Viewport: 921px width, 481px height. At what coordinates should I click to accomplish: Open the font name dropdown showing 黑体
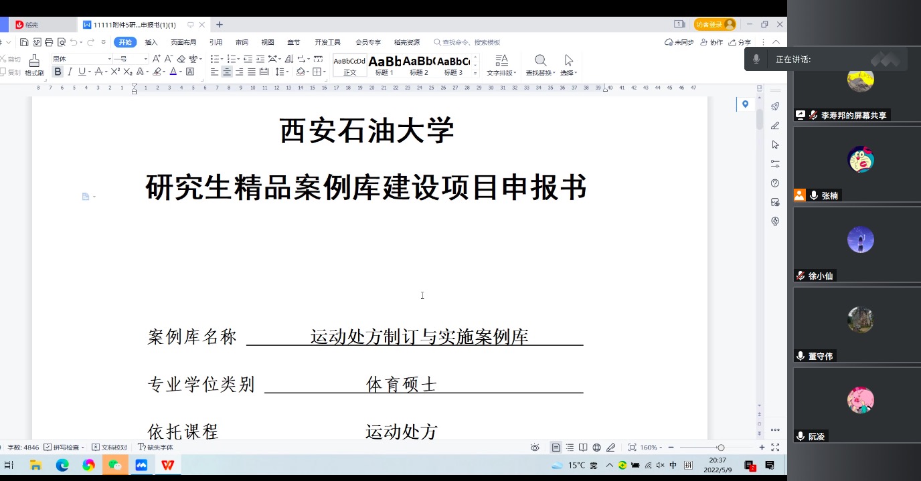(81, 59)
